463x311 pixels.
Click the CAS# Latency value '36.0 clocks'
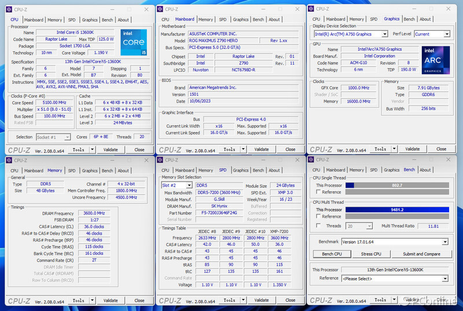tap(94, 226)
